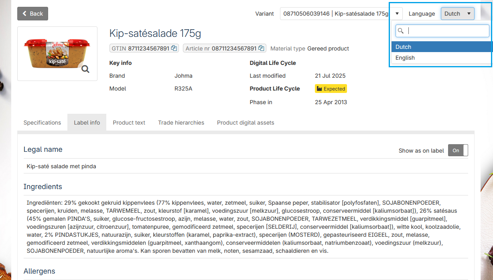
Task: Click the factory icon in Expected badge
Action: coord(320,89)
